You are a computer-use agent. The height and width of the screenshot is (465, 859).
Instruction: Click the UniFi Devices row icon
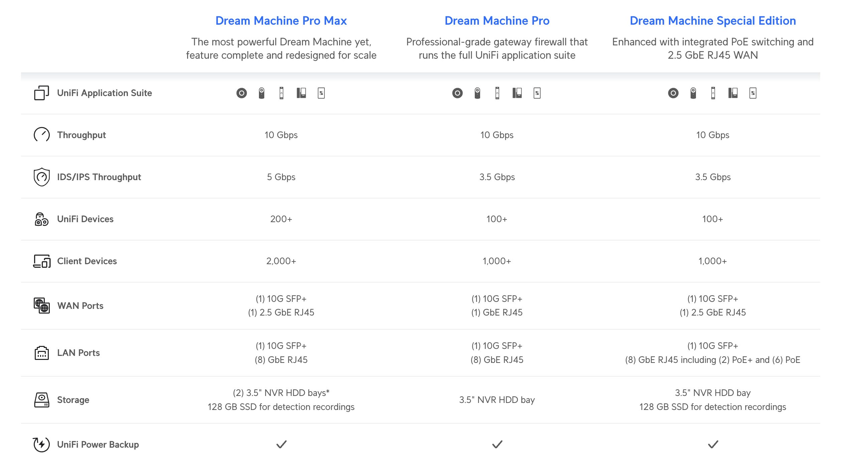[x=41, y=219]
